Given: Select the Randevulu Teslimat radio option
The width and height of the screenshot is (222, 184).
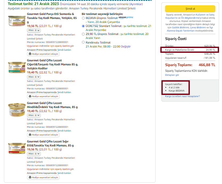Looking at the screenshot, I should click(x=83, y=42).
